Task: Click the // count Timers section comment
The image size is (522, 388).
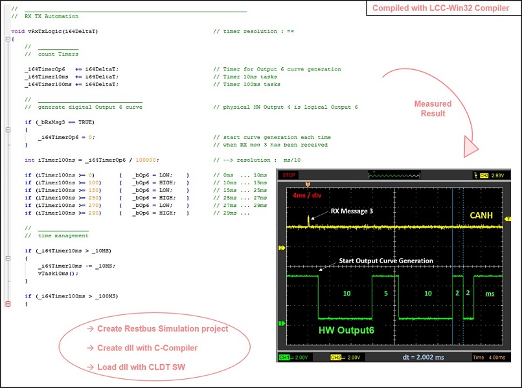Action: pos(52,54)
